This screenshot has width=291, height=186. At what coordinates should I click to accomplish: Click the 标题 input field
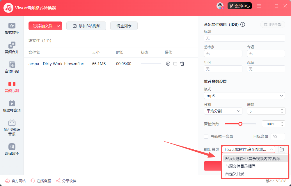click(244, 38)
